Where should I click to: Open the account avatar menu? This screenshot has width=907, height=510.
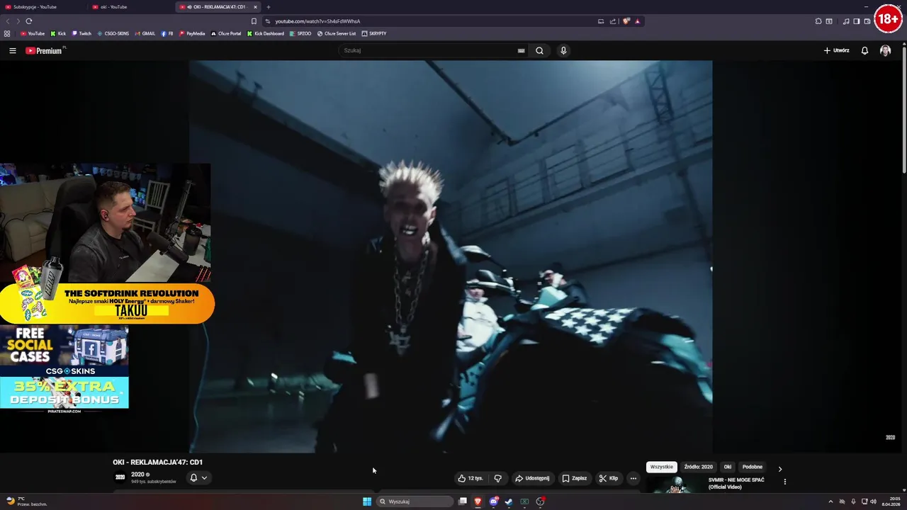pyautogui.click(x=885, y=50)
